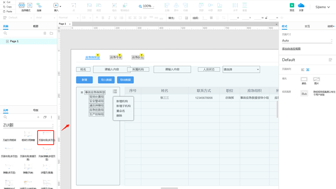Screen dimensions: 336x189
Task: Switch to the Widgets (元件) tab
Action: point(5,110)
